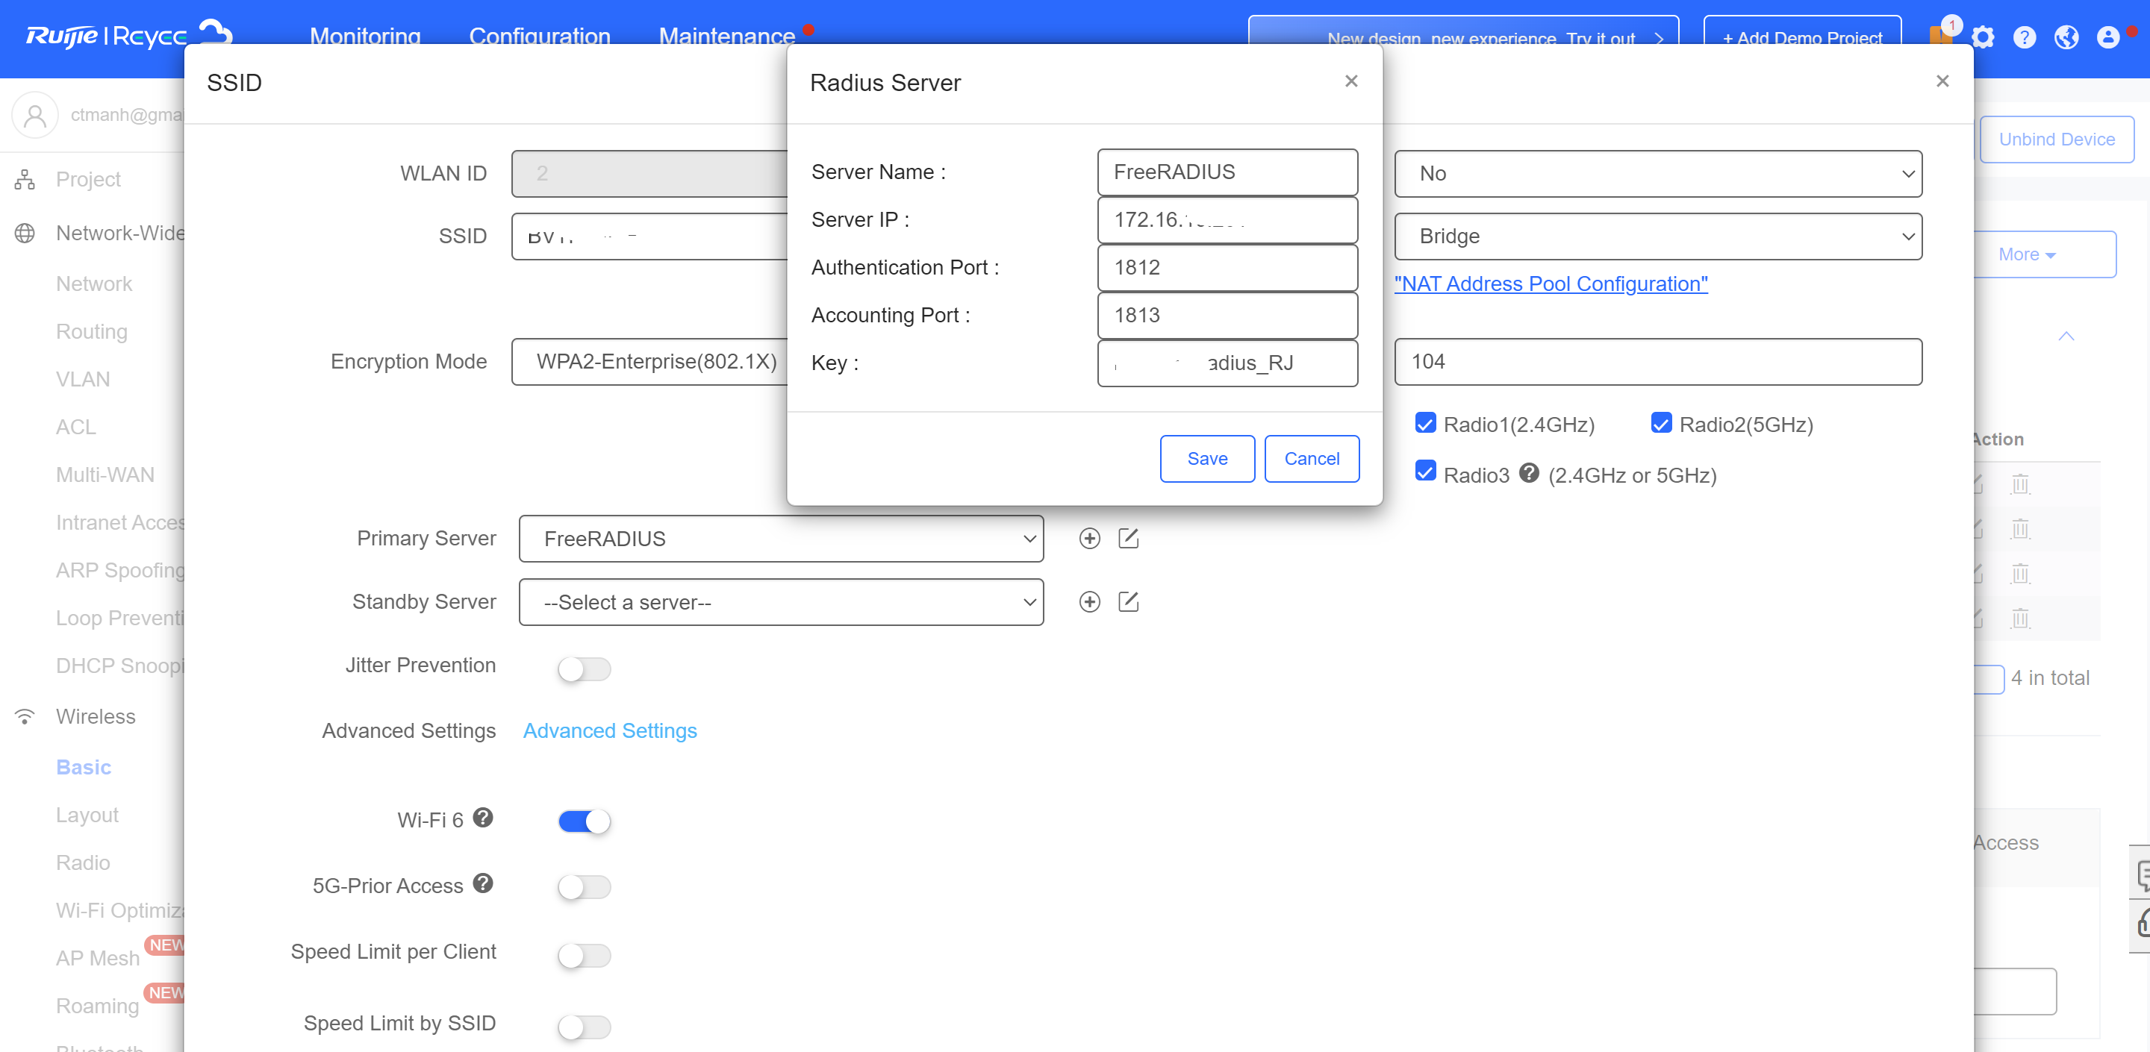The width and height of the screenshot is (2150, 1052).
Task: Open NAT Address Pool Configuration link
Action: click(x=1551, y=284)
